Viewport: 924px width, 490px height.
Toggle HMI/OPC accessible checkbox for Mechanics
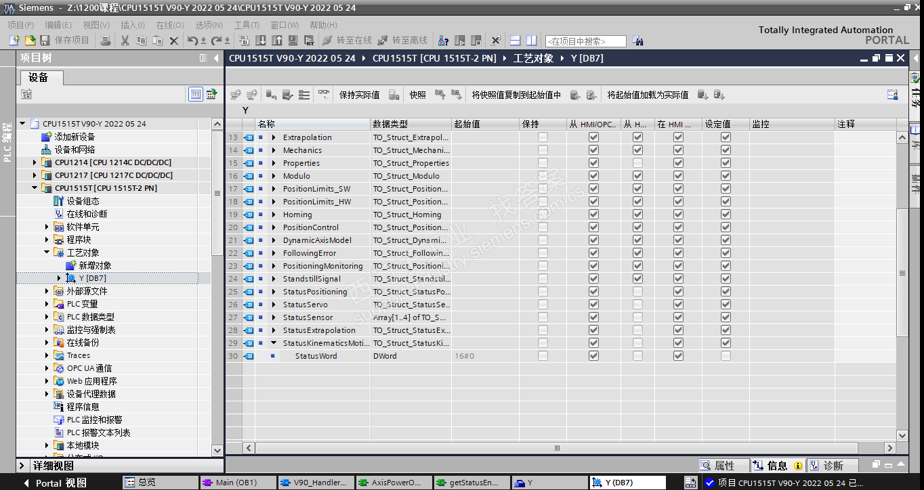click(x=593, y=150)
